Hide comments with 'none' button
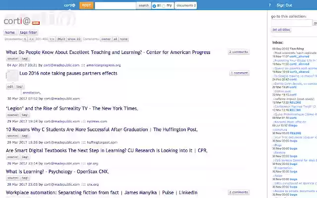This screenshot has width=317, height=198. click(x=124, y=39)
